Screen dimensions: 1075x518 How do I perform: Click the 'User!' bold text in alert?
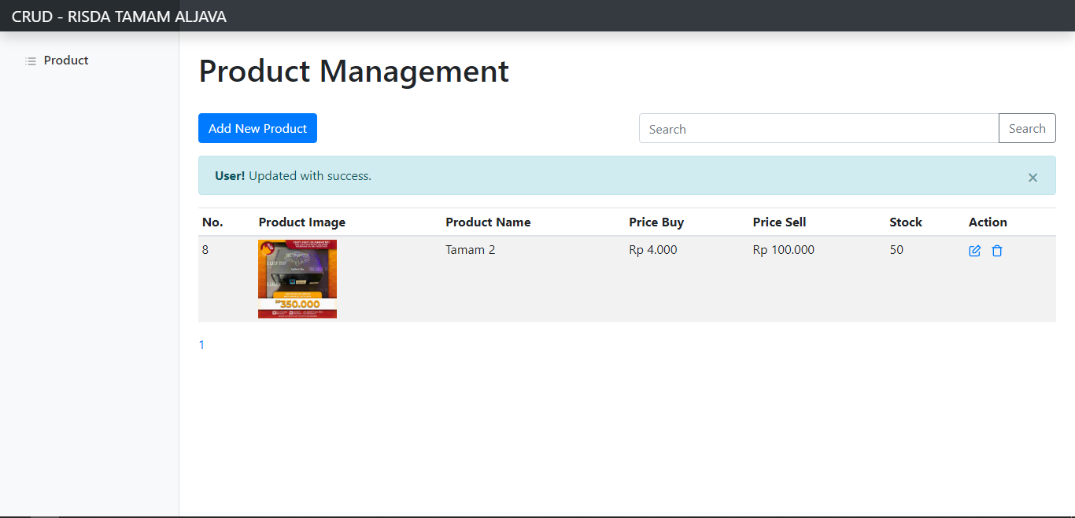[x=230, y=176]
